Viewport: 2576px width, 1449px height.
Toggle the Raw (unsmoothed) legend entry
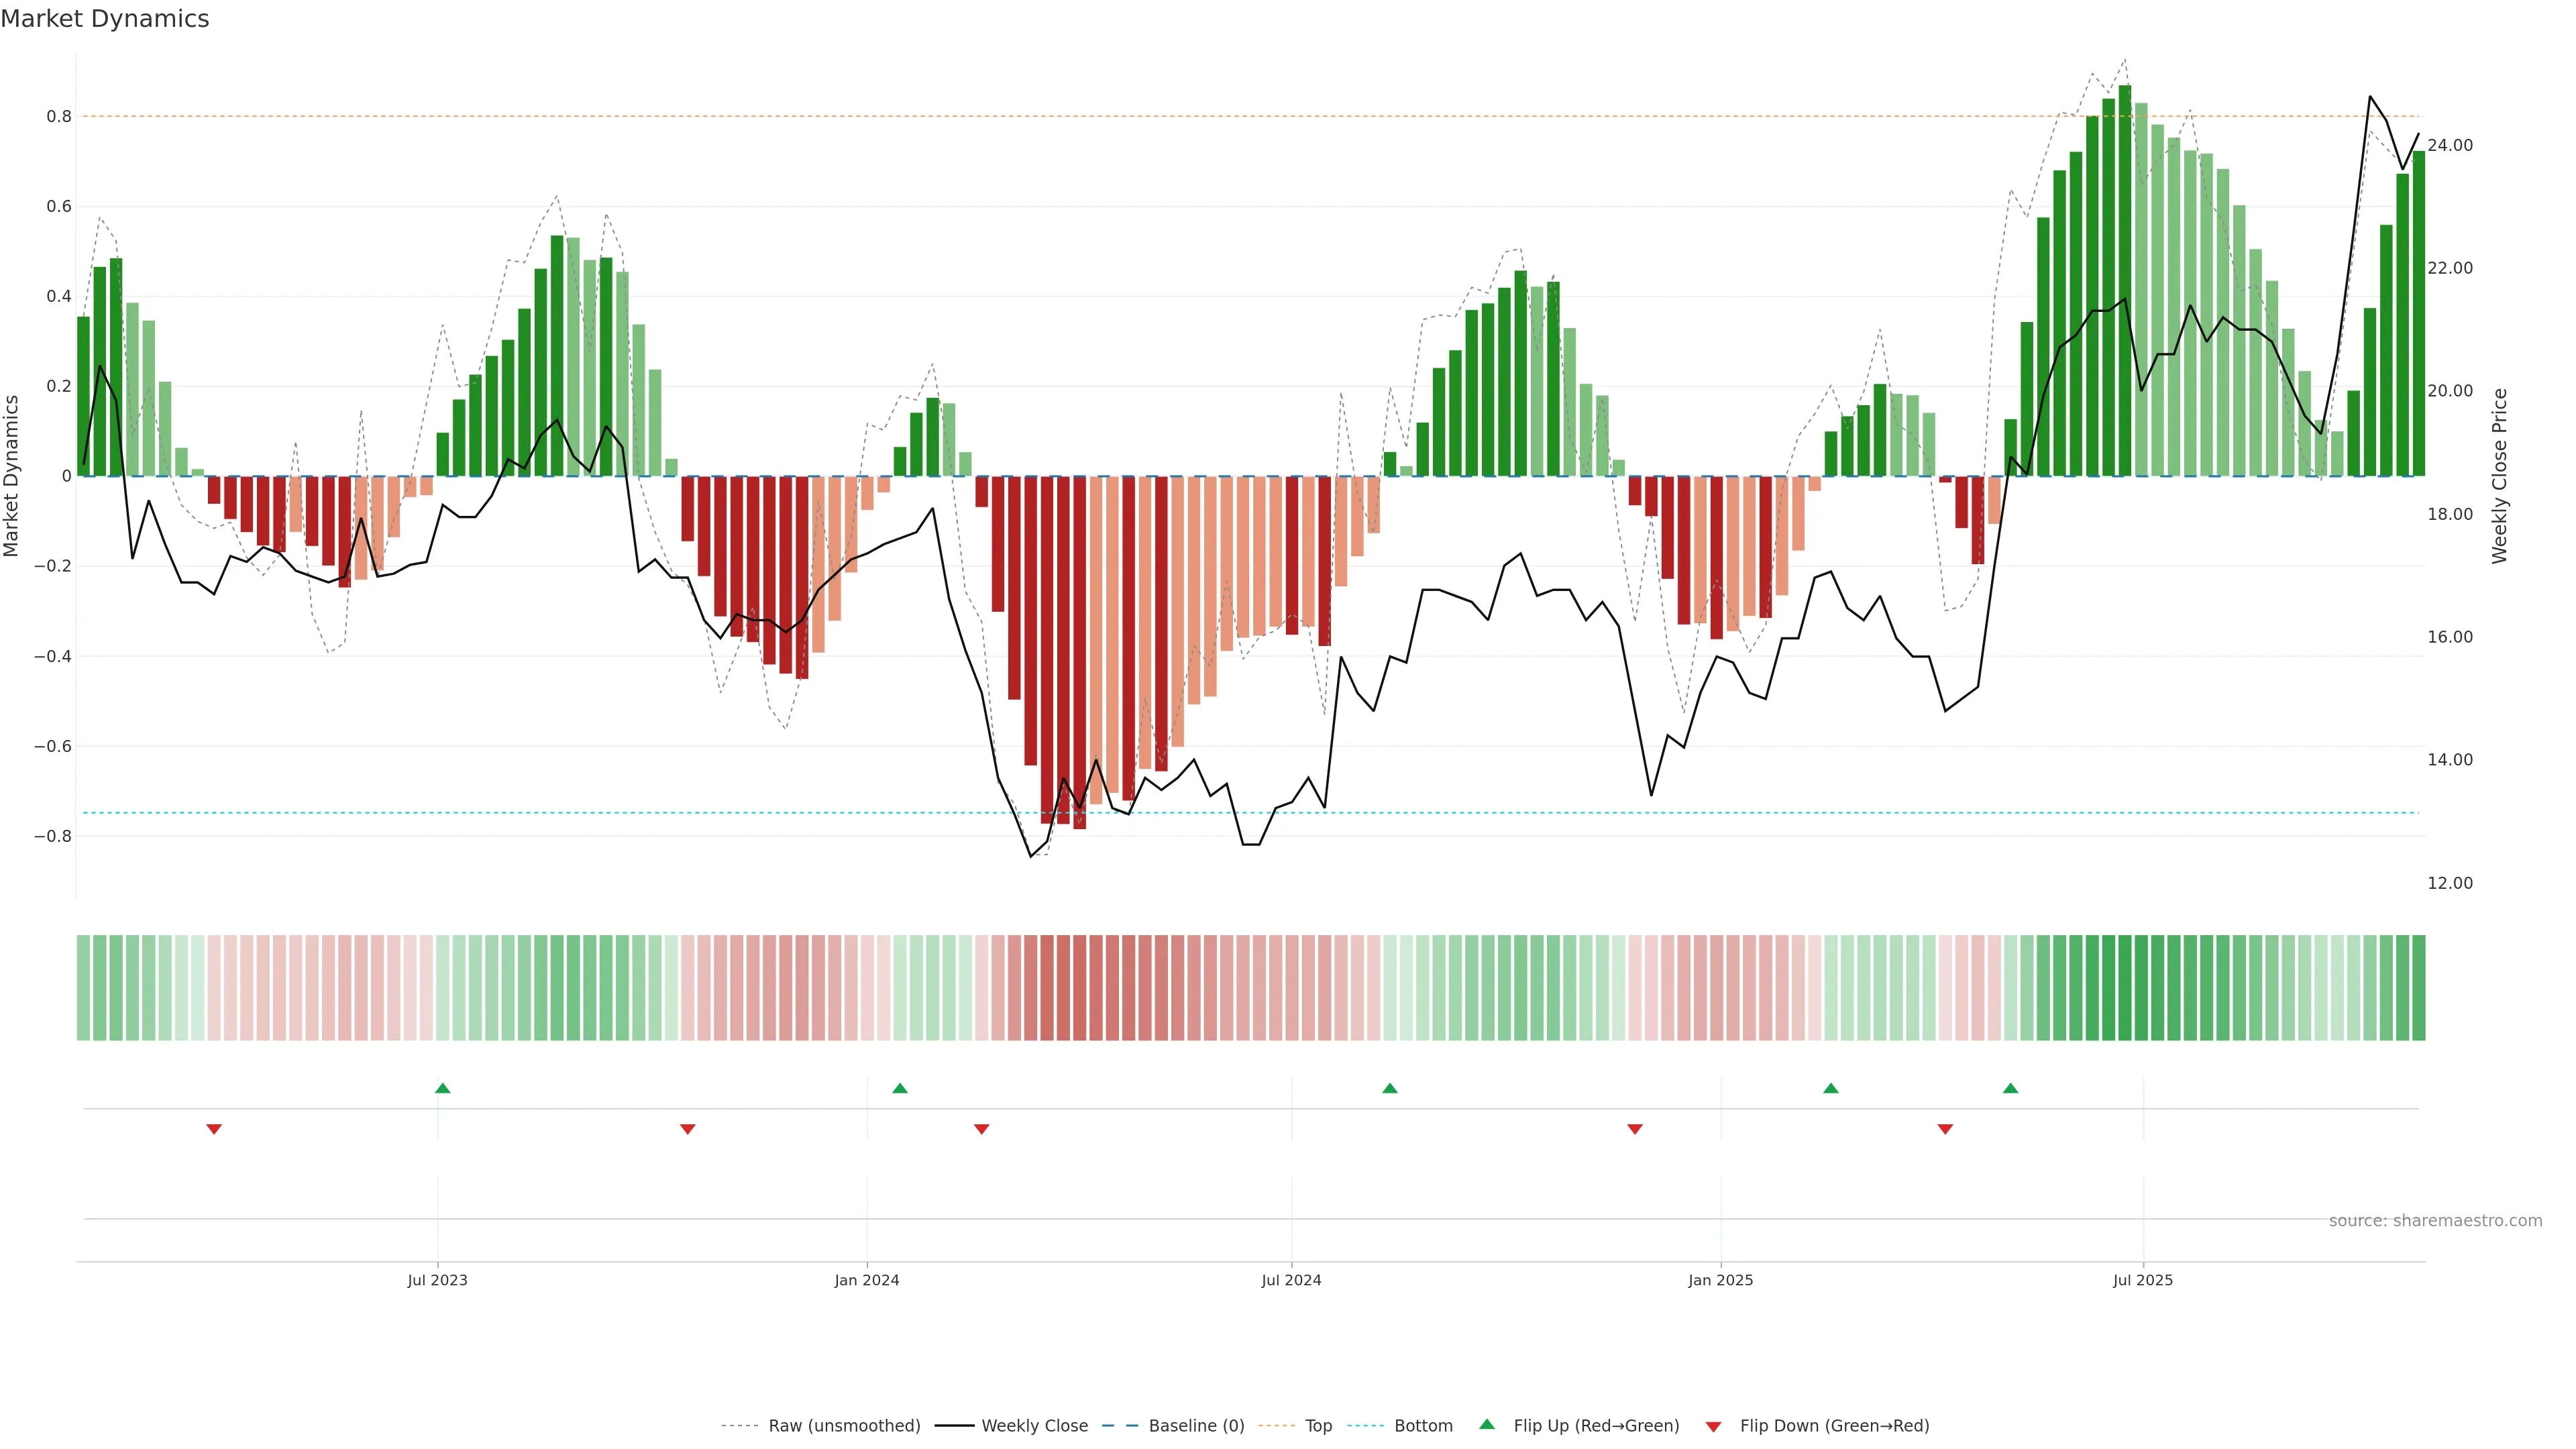click(x=844, y=1426)
